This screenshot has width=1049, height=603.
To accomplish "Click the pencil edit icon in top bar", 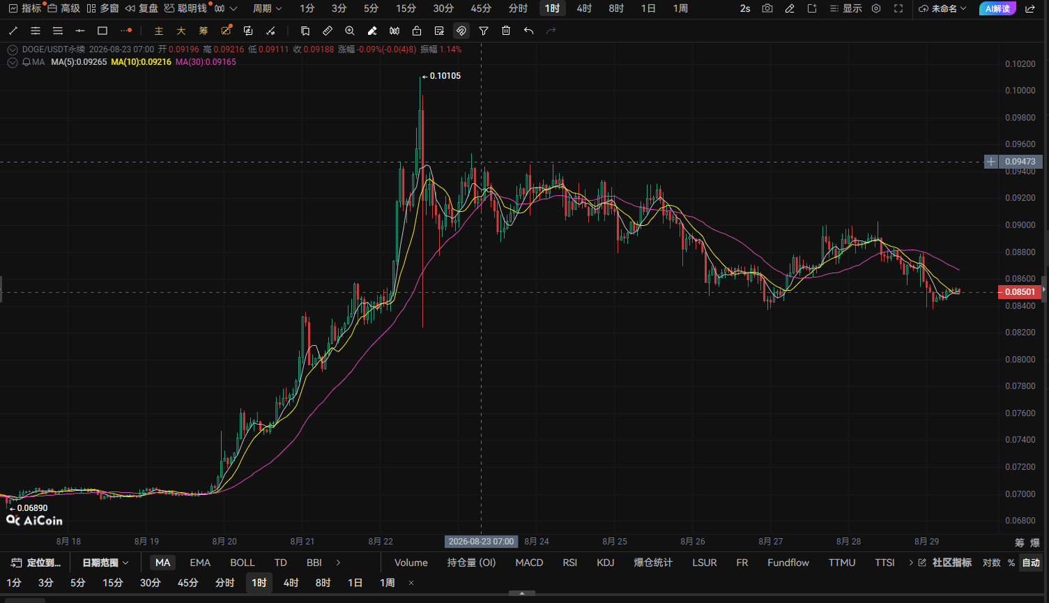I will (x=790, y=8).
